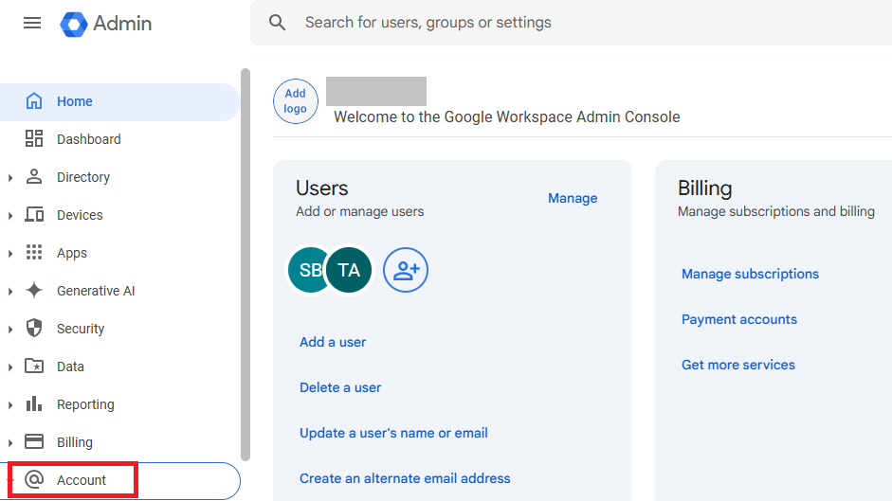Click the Security shield icon

click(x=34, y=328)
